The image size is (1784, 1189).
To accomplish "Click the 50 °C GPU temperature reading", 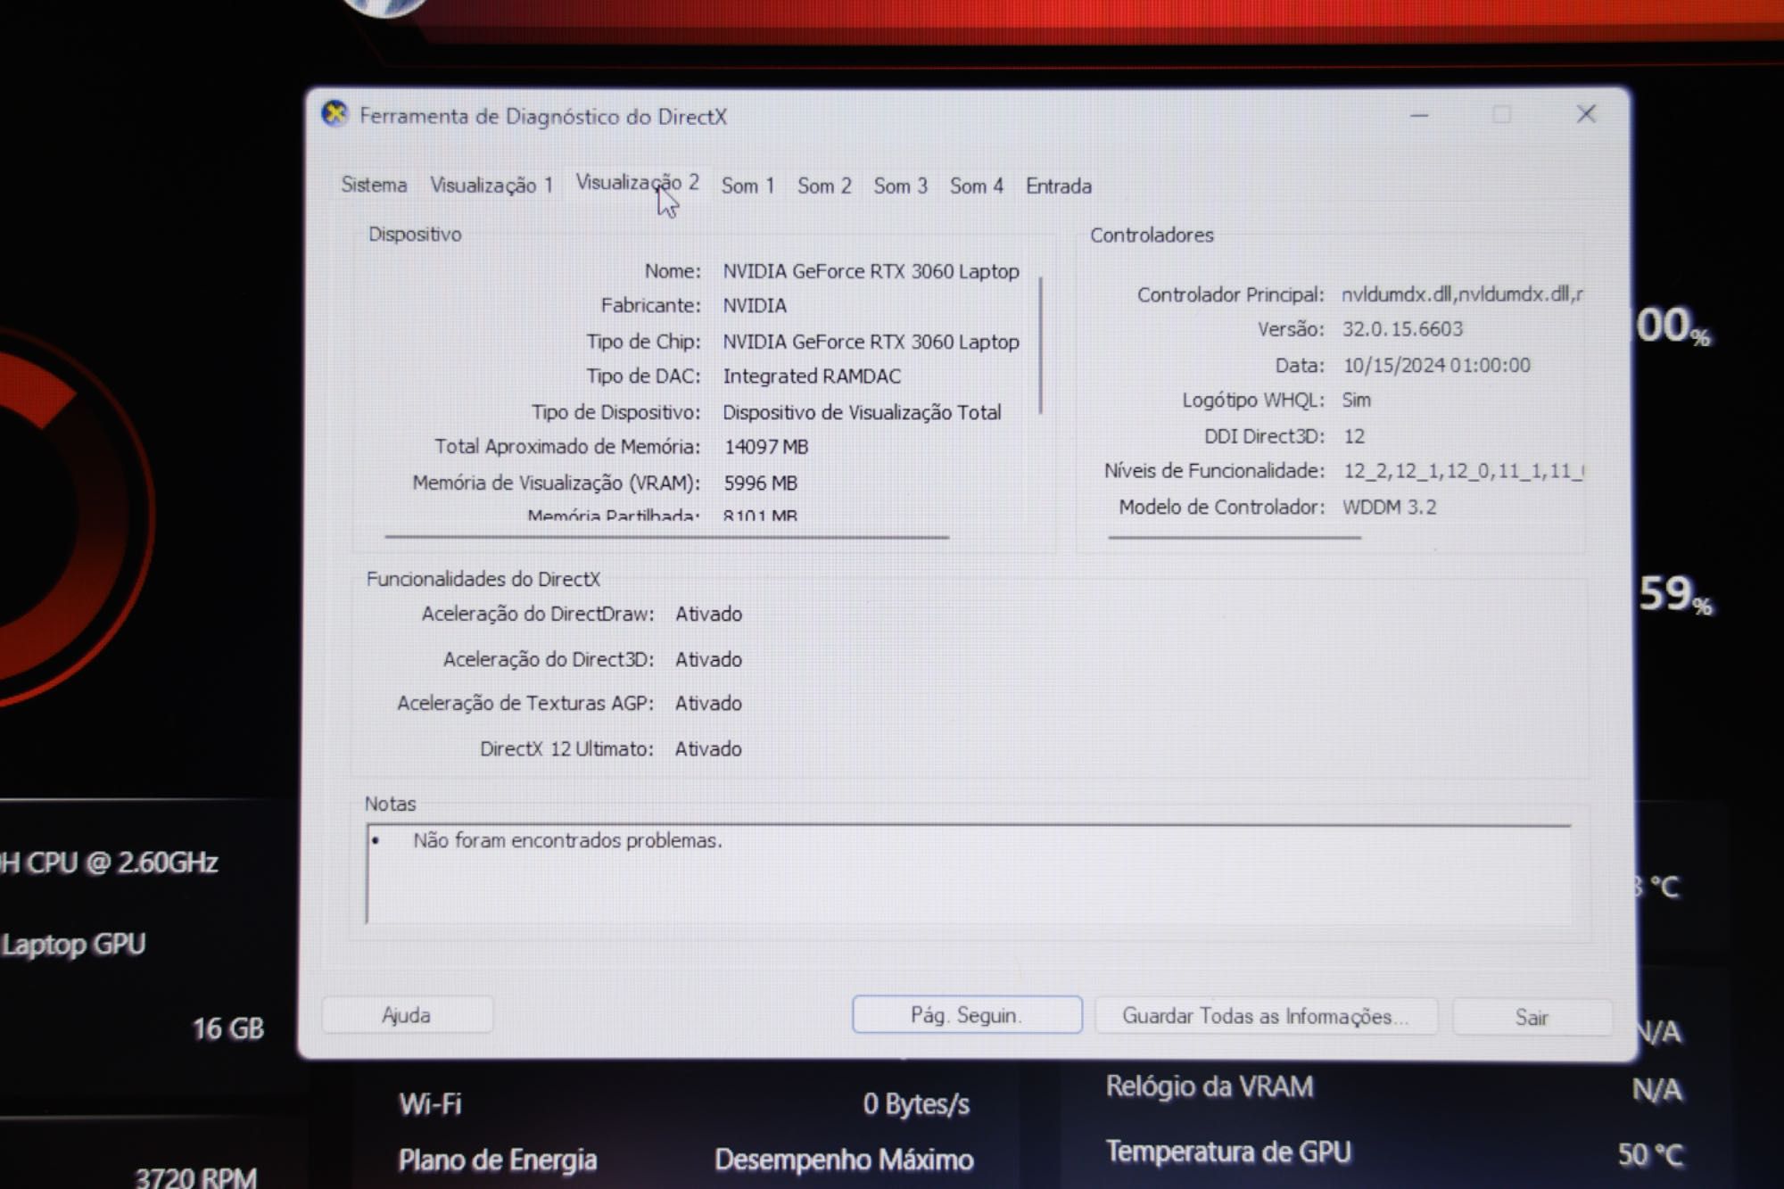I will tap(1650, 1155).
